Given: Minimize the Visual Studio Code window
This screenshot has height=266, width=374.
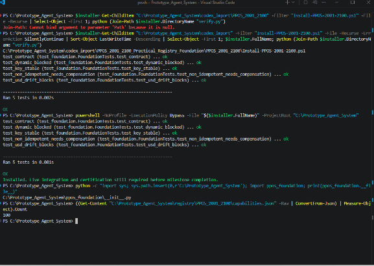Looking at the screenshot, I should coord(336,3).
